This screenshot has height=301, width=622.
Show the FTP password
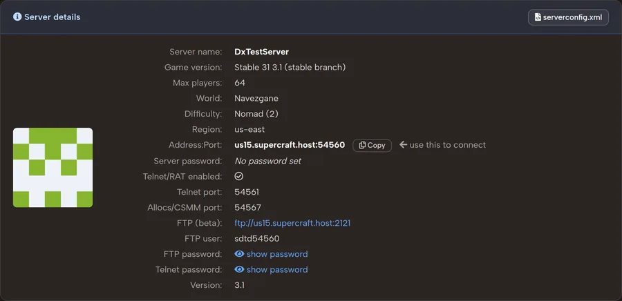click(x=271, y=254)
